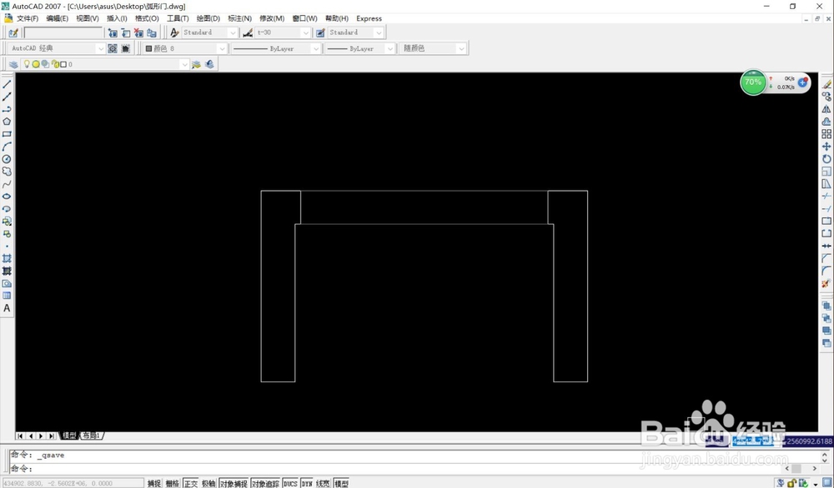The image size is (834, 488).
Task: Select the Revision Cloud tool
Action: click(x=7, y=172)
